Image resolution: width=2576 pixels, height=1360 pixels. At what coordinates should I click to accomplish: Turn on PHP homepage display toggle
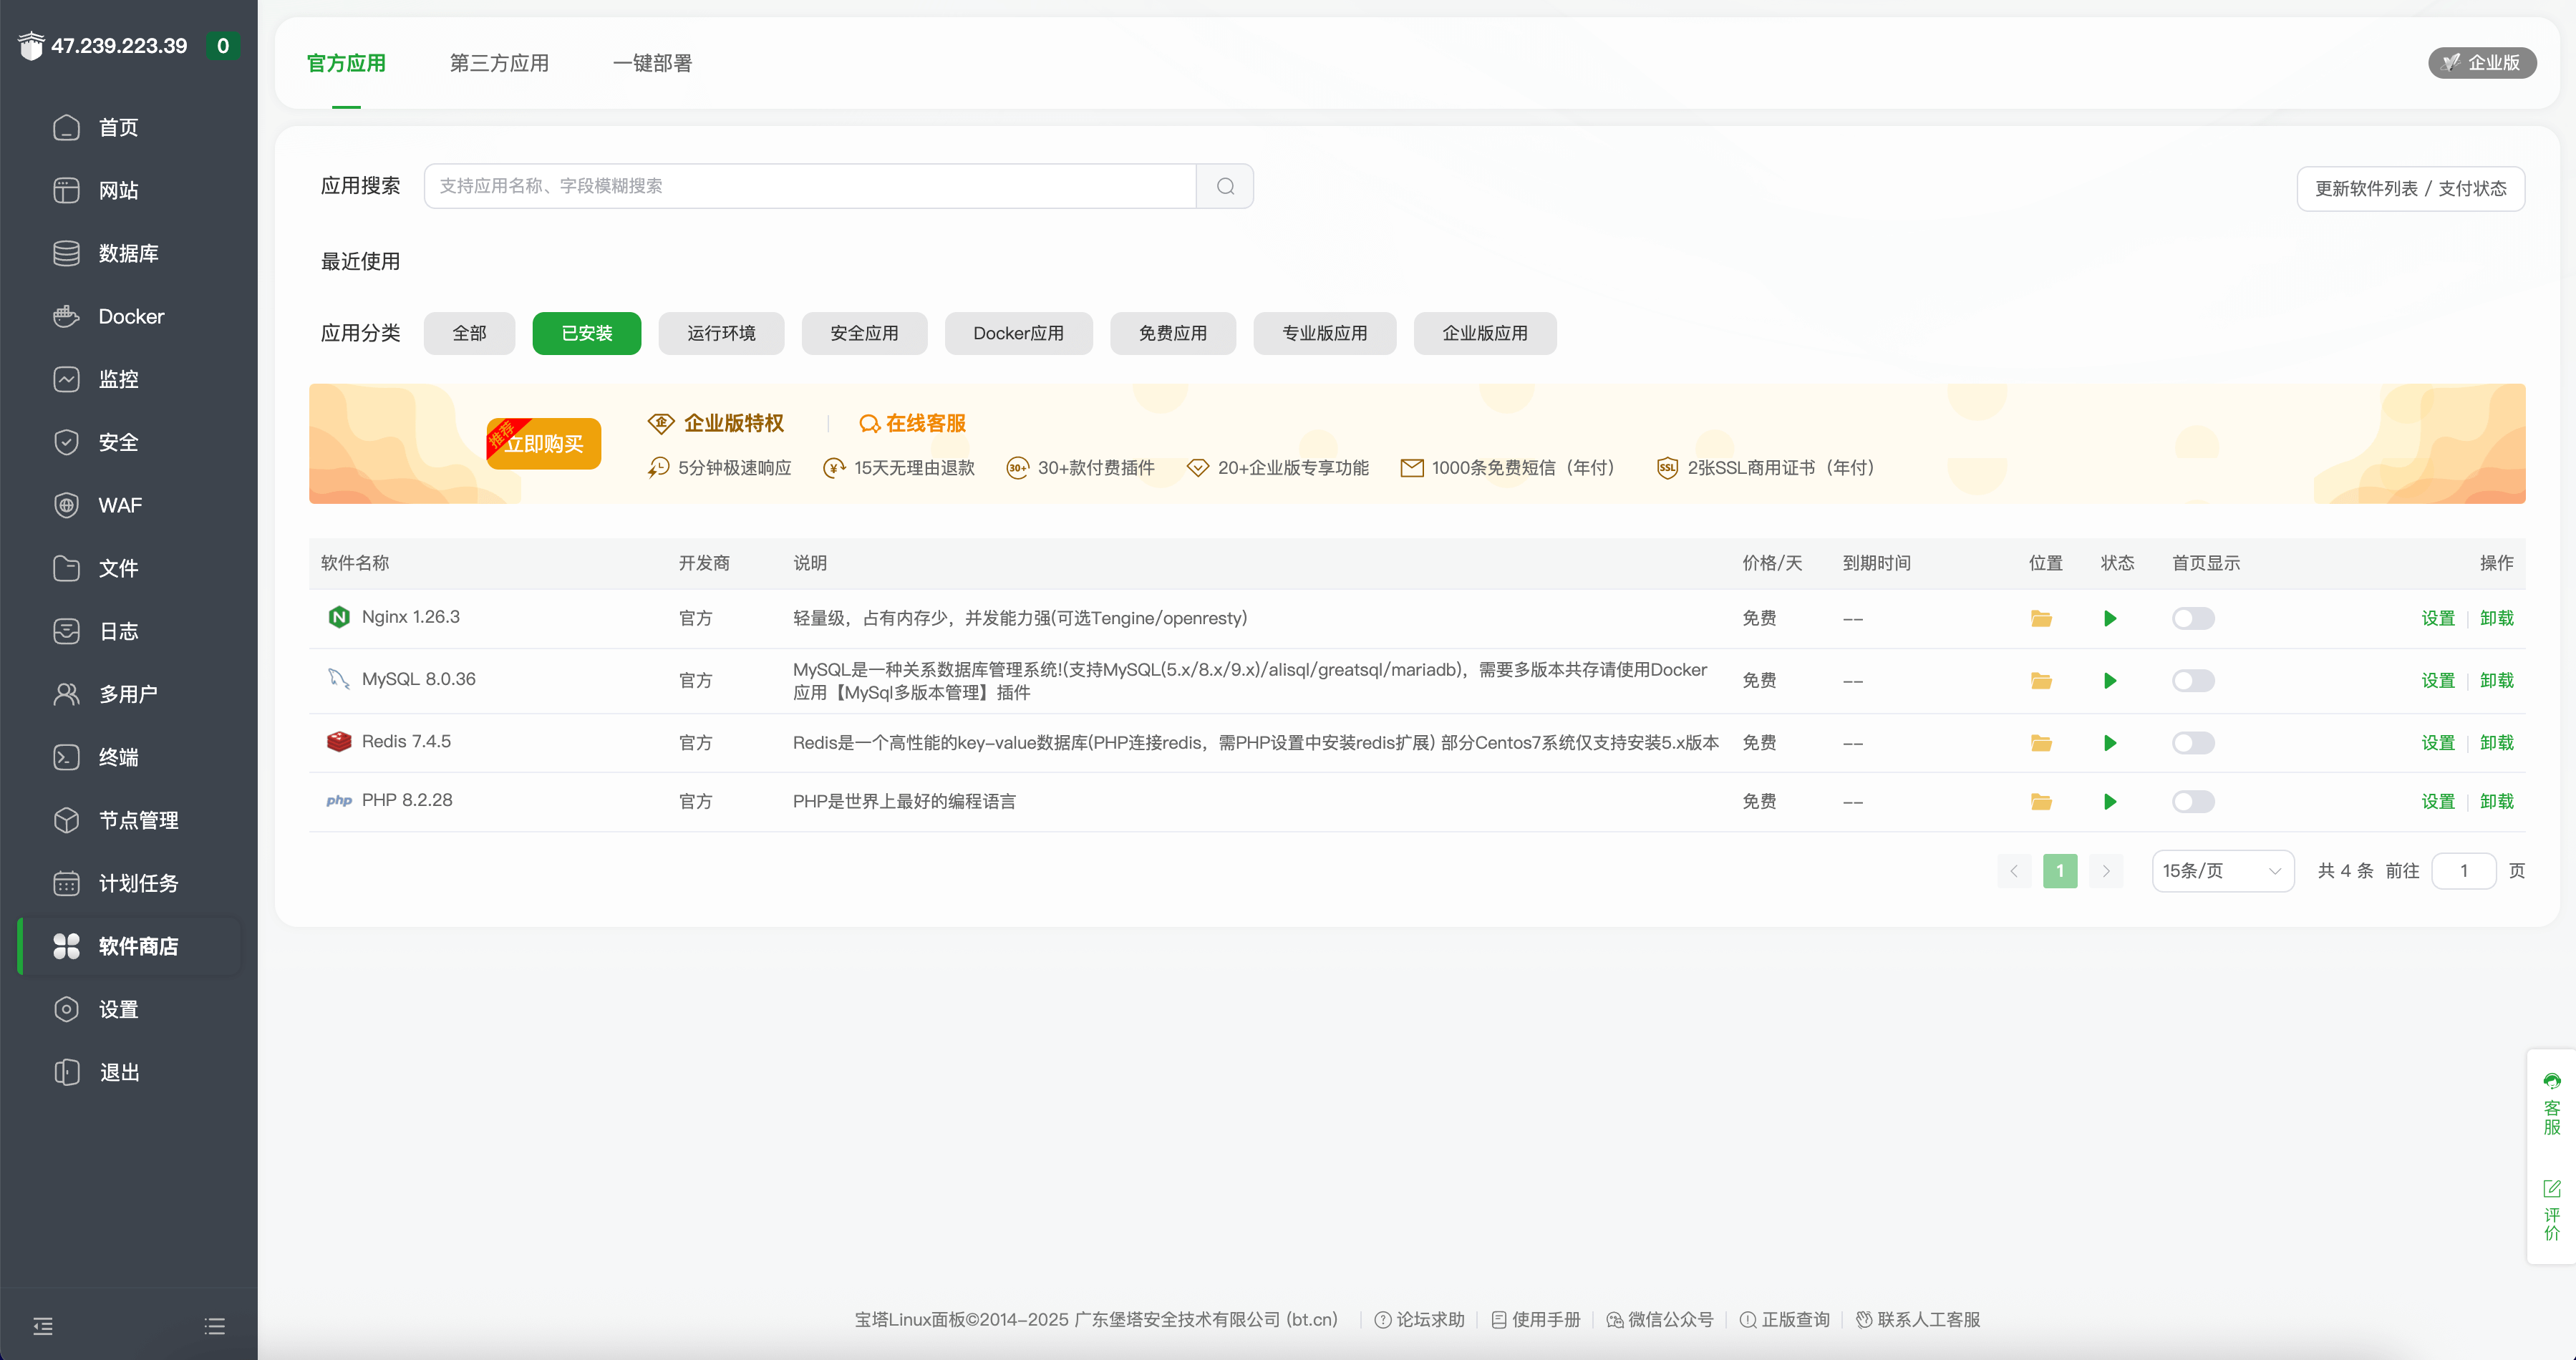click(2192, 802)
